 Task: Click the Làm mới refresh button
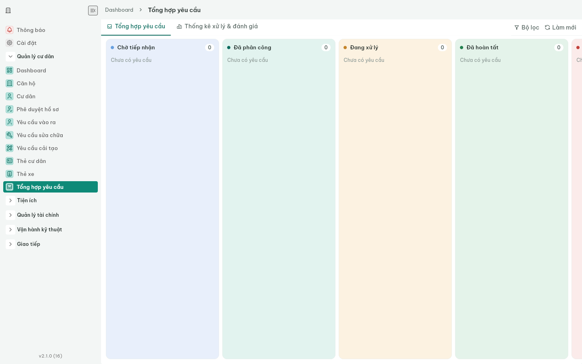561,28
